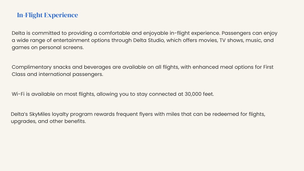The width and height of the screenshot is (304, 171).
Task: Select the paragraph beginning "Delta is committed"
Action: 145,40
